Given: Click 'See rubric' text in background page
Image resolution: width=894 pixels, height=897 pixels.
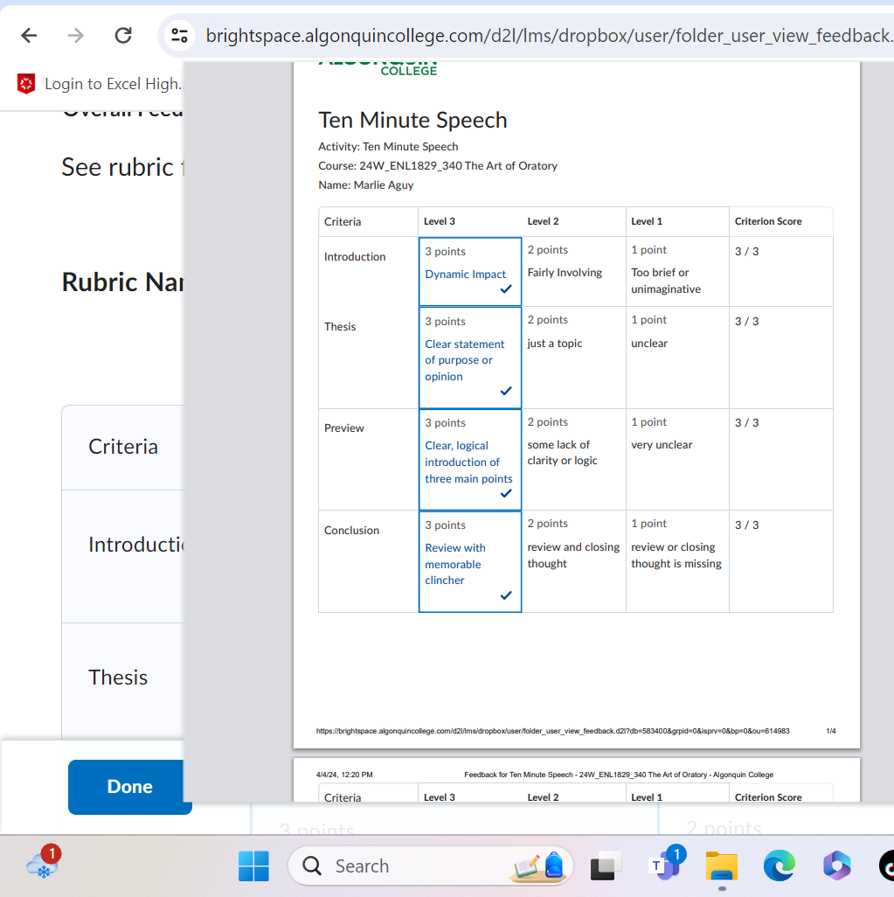Looking at the screenshot, I should click(117, 167).
